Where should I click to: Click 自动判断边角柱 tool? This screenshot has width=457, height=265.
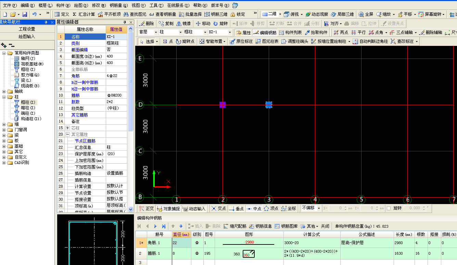click(370, 41)
